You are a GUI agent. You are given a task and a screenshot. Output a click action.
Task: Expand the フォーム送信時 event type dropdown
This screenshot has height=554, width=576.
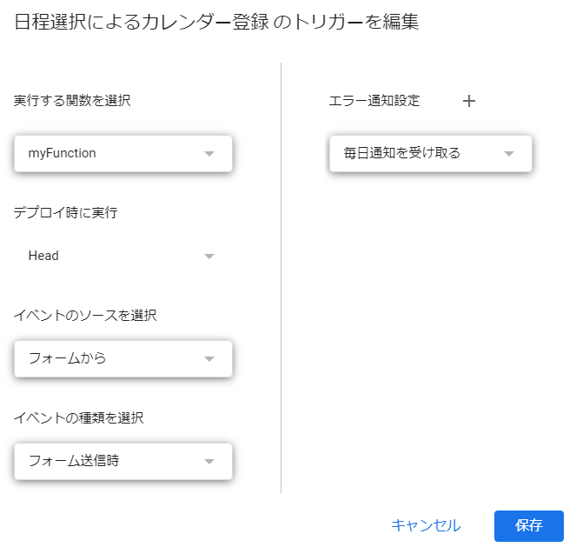(x=113, y=462)
